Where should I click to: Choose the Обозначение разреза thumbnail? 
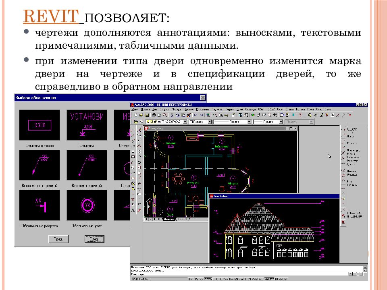coord(40,205)
